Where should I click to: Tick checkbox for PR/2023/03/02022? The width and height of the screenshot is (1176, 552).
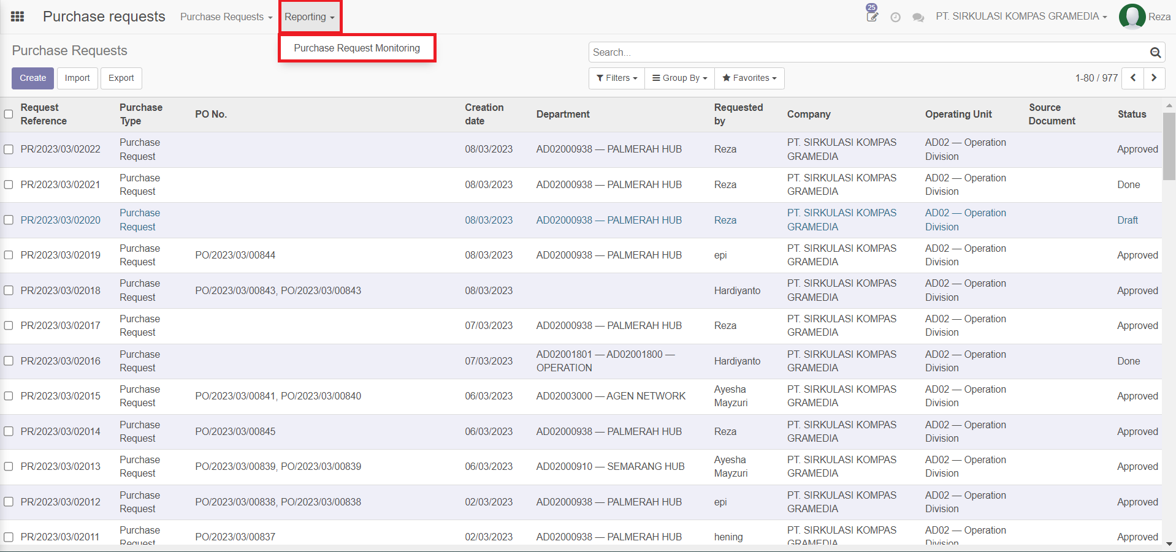tap(9, 149)
